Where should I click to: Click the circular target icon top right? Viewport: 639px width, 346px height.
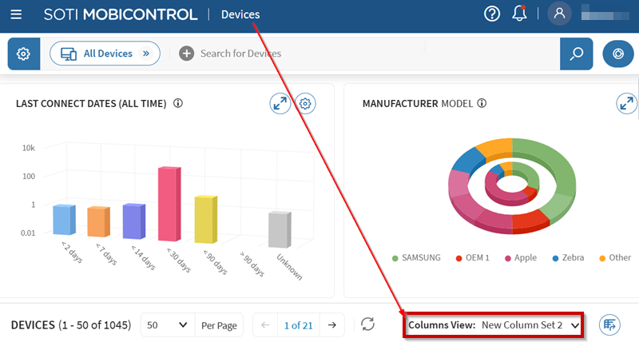tap(617, 54)
